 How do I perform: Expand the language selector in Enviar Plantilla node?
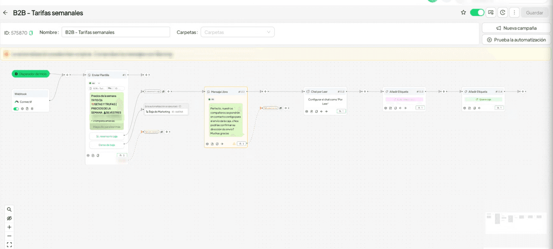[x=99, y=83]
